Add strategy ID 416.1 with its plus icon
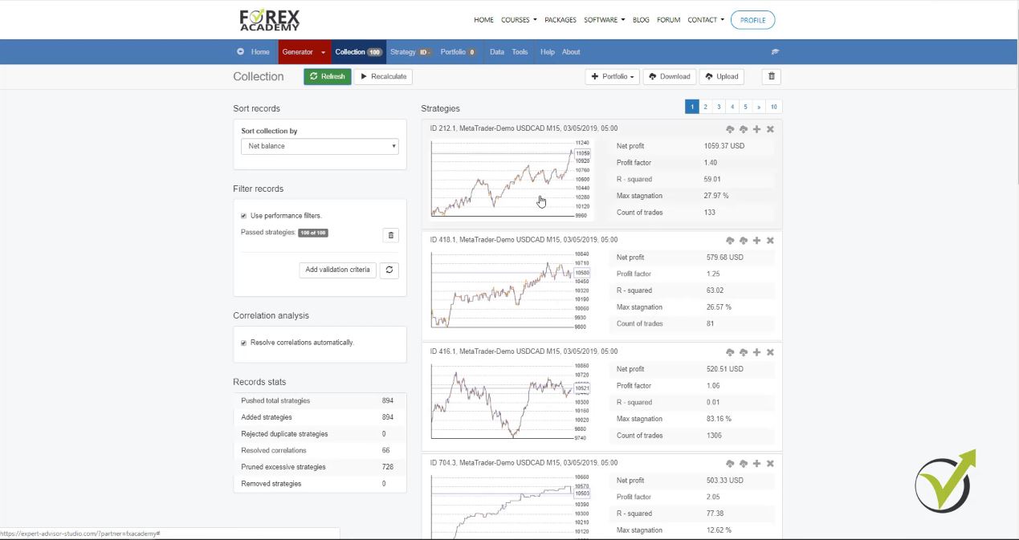 point(756,352)
